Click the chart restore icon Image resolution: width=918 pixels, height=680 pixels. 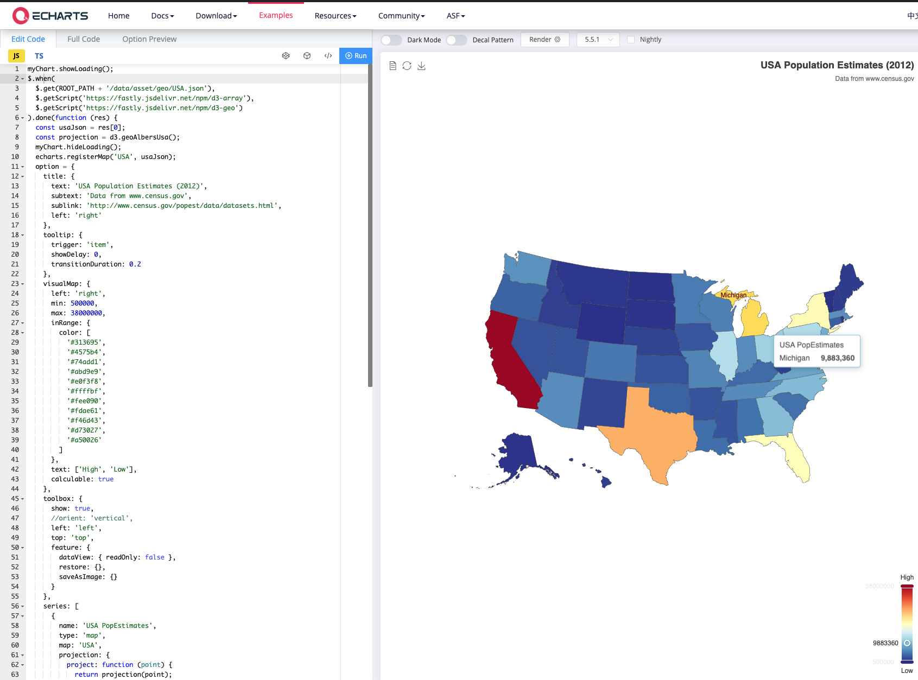coord(407,66)
